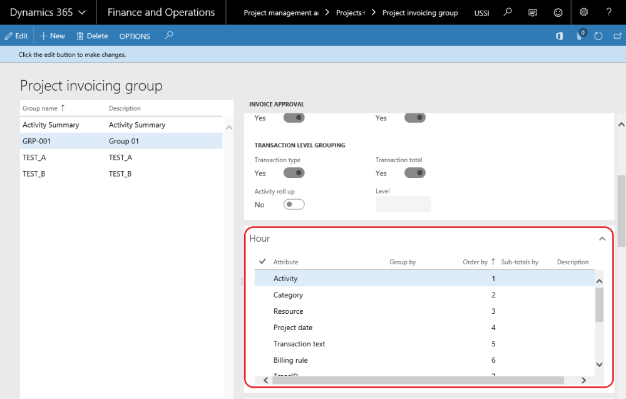Disable the Transaction type toggle
This screenshot has width=626, height=399.
(294, 173)
